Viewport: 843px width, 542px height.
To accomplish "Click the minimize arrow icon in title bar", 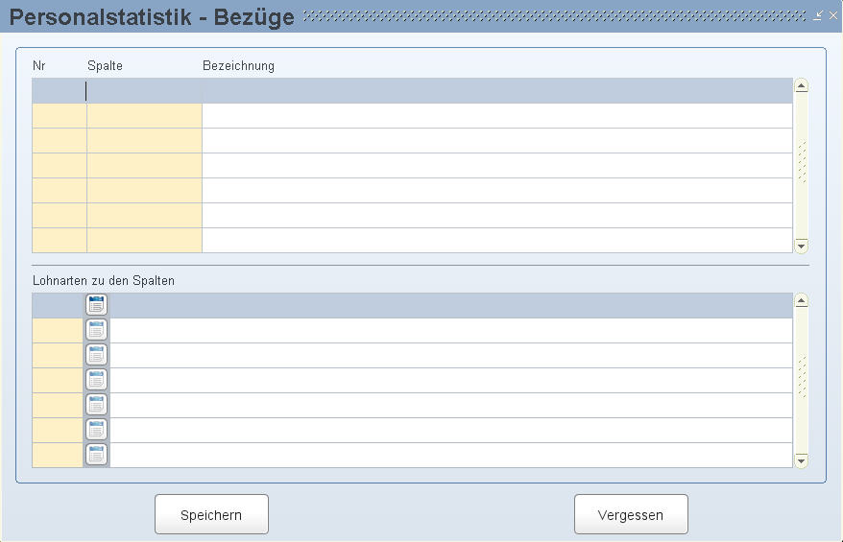I will tap(818, 15).
